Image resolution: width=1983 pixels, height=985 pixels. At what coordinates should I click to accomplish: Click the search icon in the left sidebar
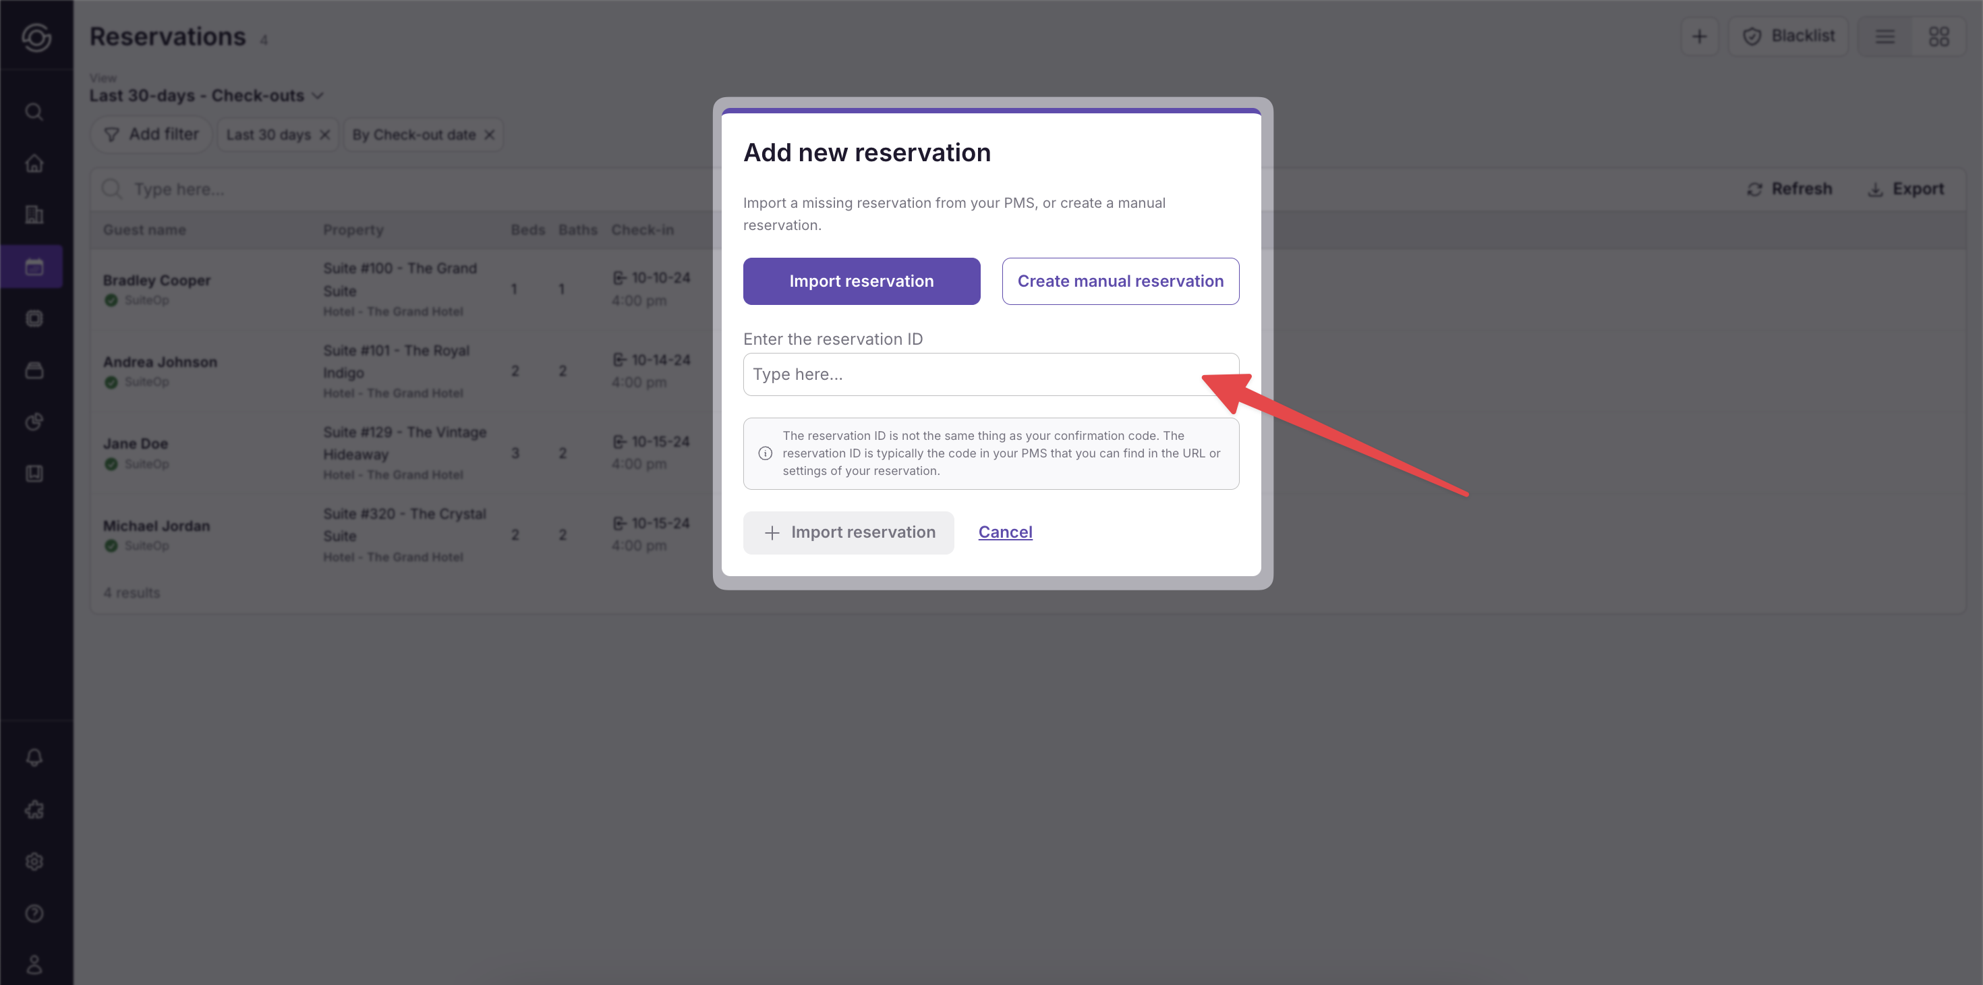pos(34,112)
